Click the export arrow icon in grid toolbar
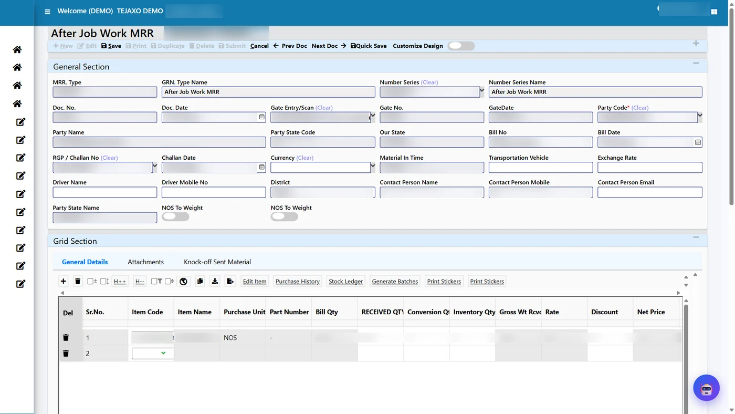 pyautogui.click(x=230, y=281)
